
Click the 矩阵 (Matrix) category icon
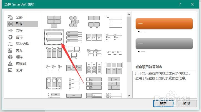point(10,57)
